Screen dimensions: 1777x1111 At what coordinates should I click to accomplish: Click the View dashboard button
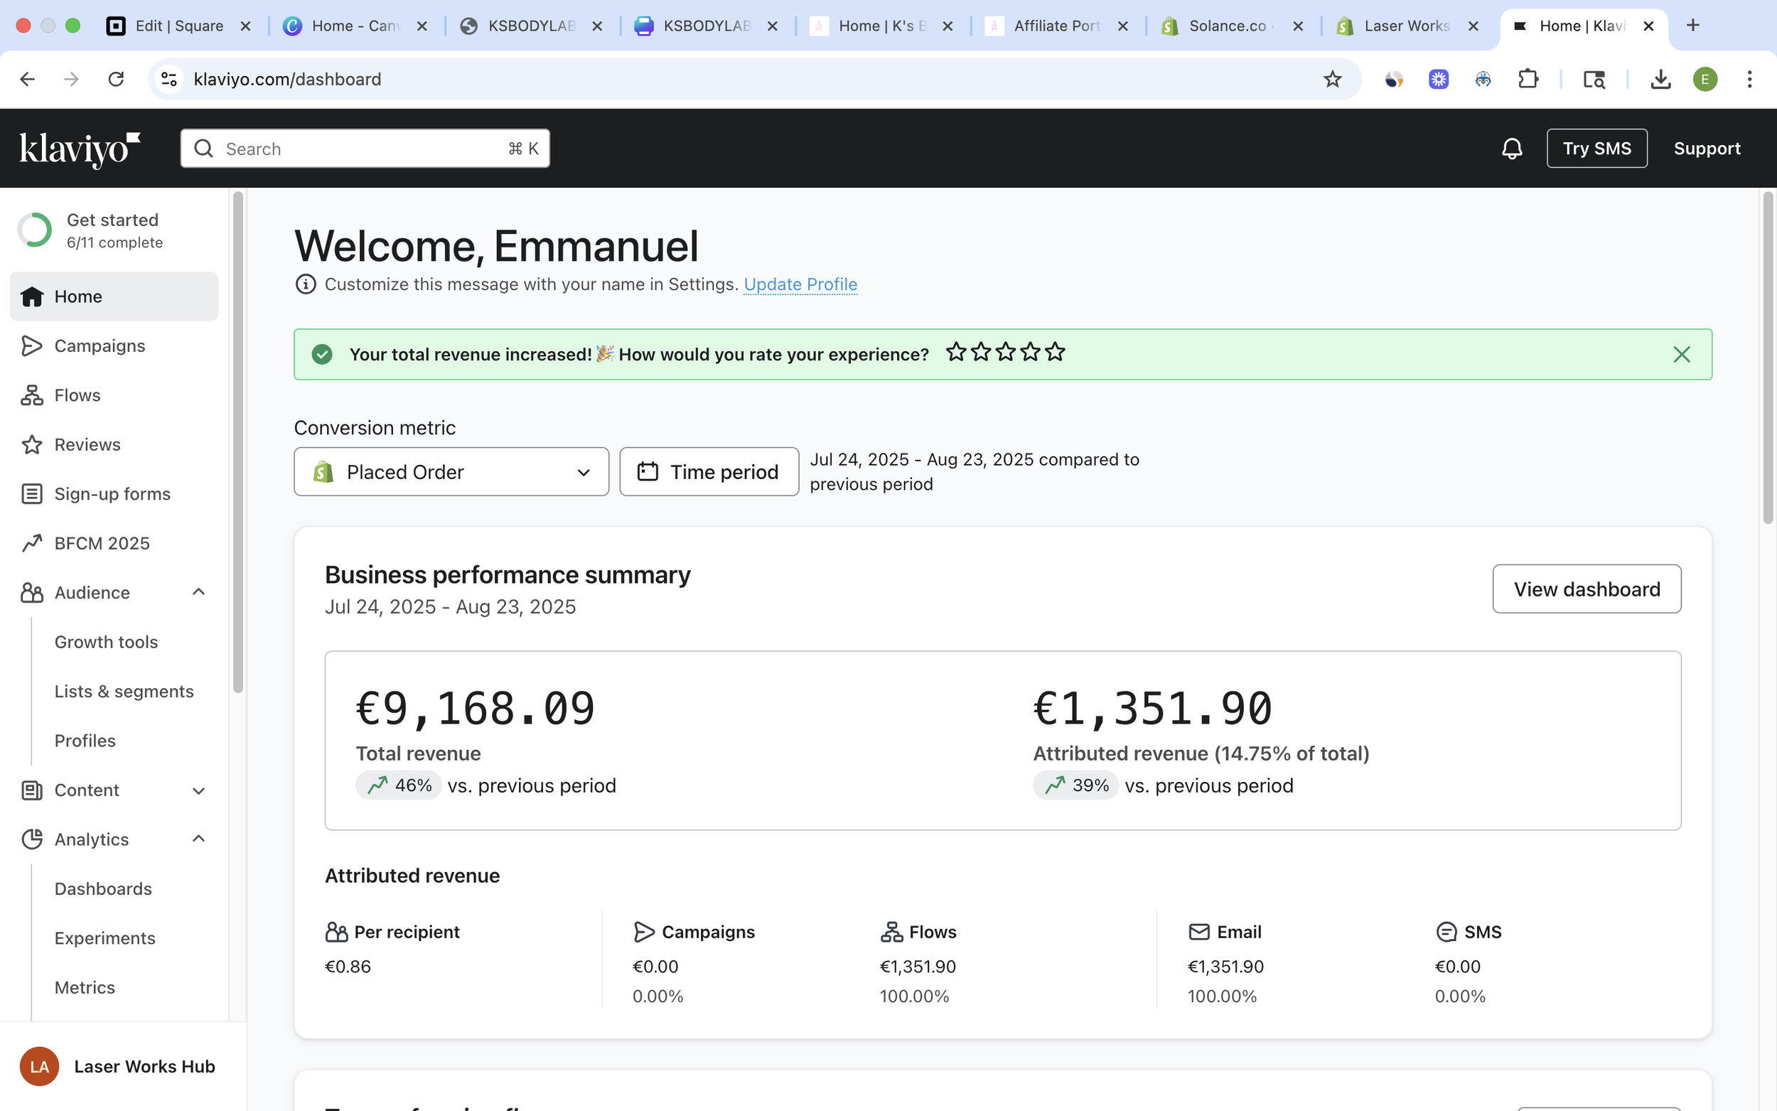1586,589
